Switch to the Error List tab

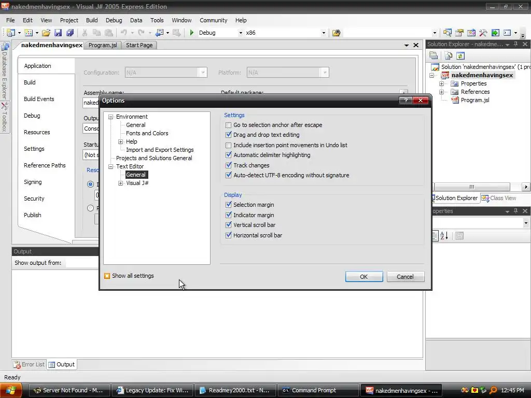click(29, 364)
